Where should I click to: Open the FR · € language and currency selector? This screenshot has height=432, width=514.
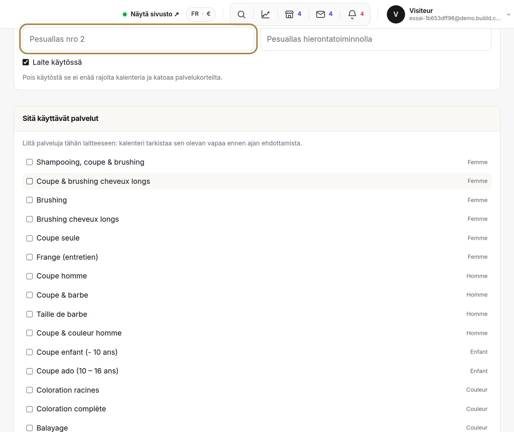pyautogui.click(x=201, y=14)
